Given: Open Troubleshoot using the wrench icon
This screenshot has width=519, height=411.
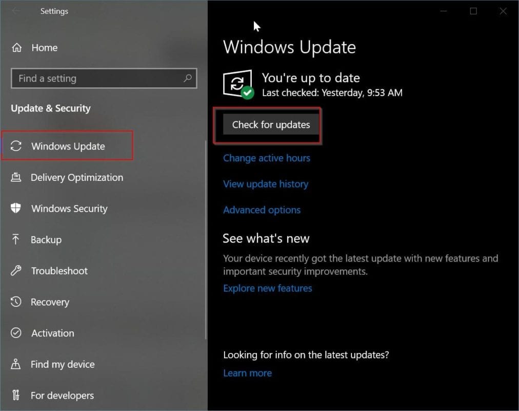Looking at the screenshot, I should (x=17, y=271).
